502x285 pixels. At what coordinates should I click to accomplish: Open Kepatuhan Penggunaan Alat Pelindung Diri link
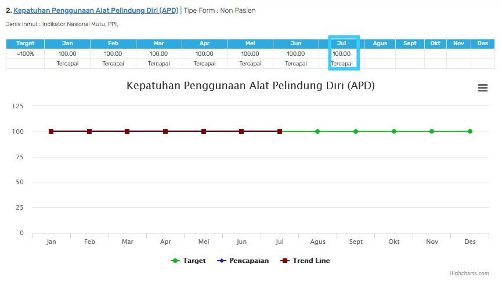96,10
